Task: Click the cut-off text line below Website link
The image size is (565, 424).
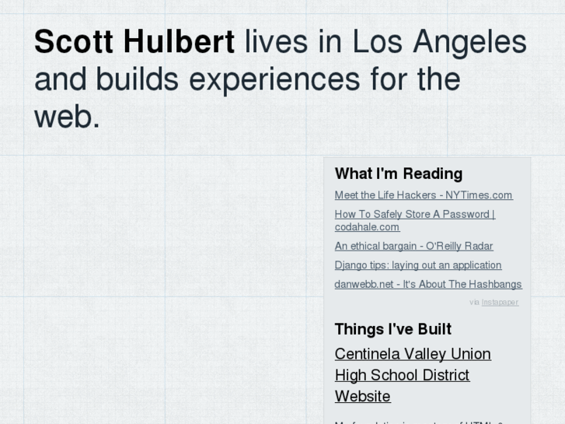Action: pyautogui.click(x=420, y=421)
